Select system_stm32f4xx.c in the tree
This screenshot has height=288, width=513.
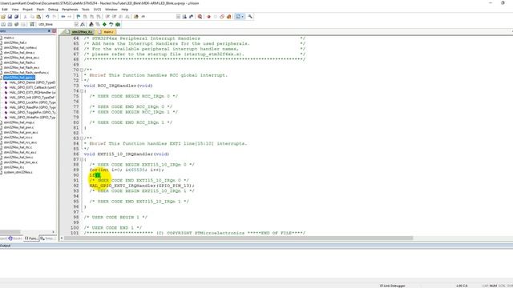tap(18, 172)
